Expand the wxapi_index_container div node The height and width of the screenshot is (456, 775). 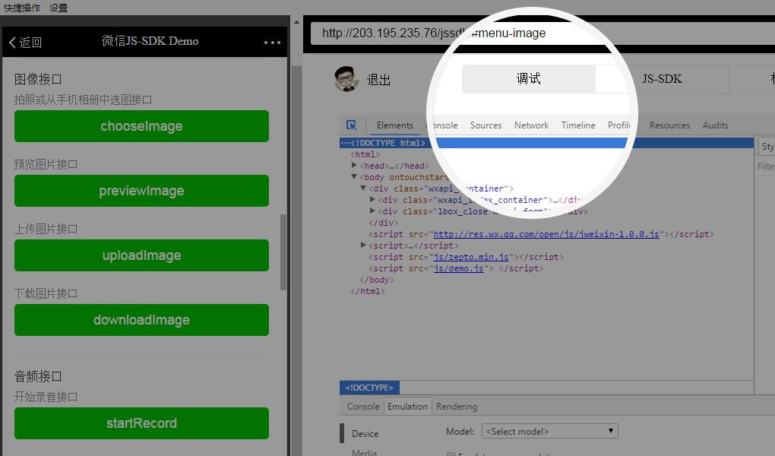[x=372, y=199]
